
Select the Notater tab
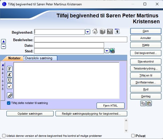[14, 58]
